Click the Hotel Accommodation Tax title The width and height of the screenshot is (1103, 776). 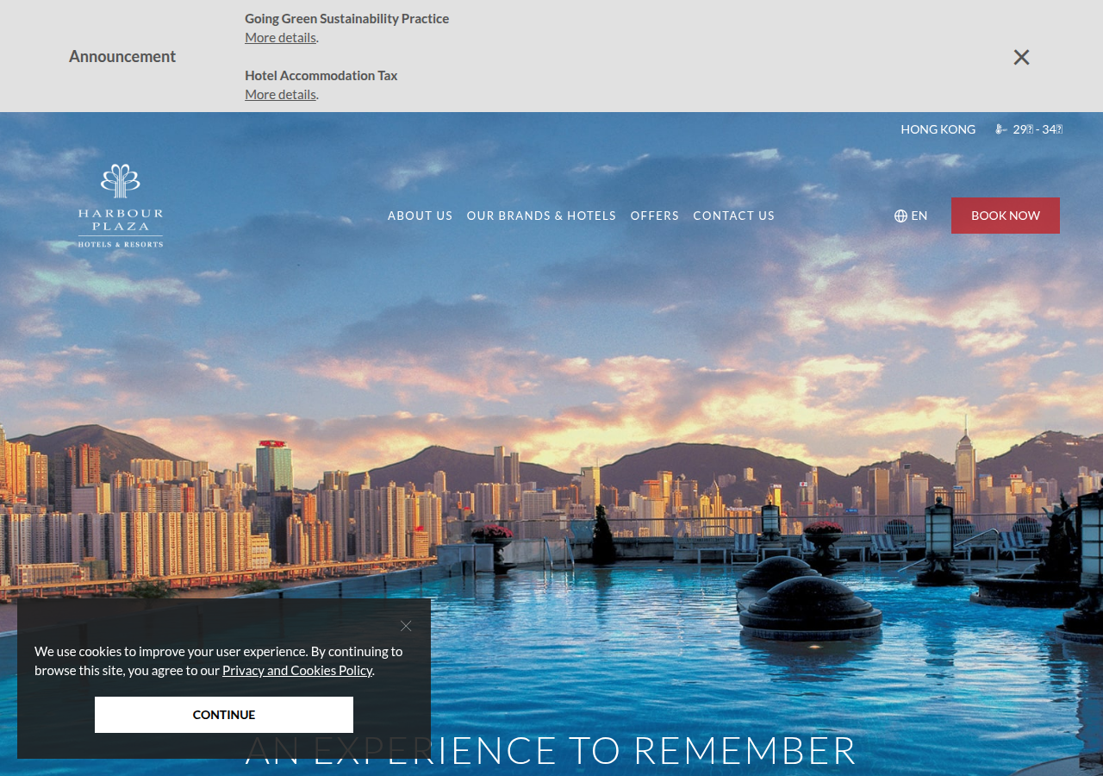point(321,75)
